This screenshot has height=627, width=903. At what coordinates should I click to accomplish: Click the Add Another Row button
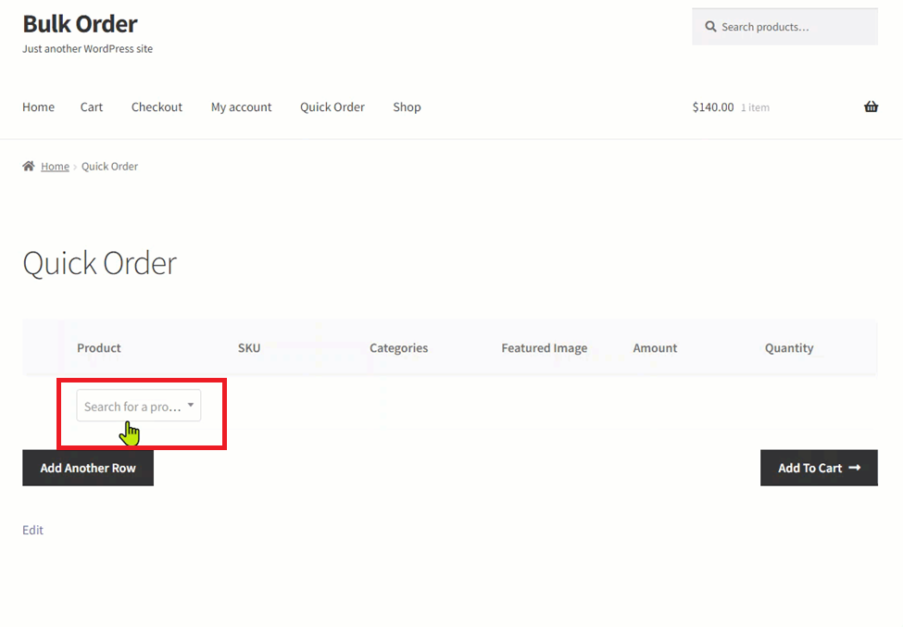(x=88, y=468)
